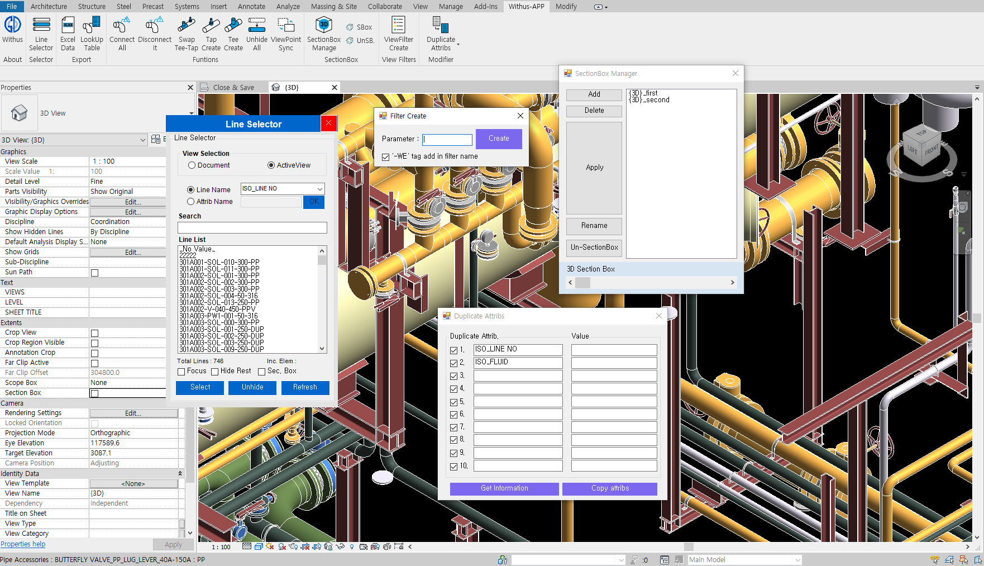Image resolution: width=984 pixels, height=566 pixels.
Task: Open the ISO_LINE NO line name dropdown
Action: [x=319, y=189]
